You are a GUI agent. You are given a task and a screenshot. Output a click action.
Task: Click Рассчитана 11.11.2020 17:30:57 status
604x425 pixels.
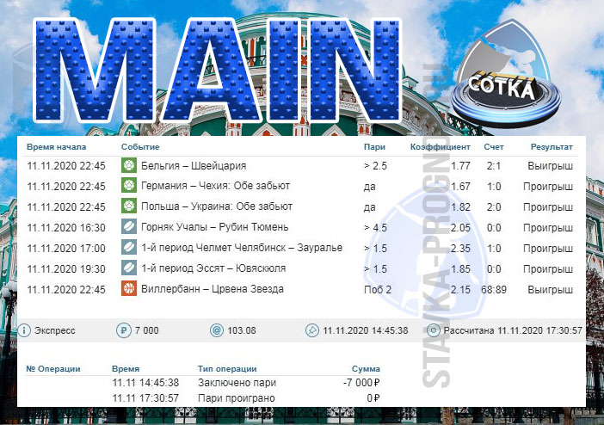513,330
